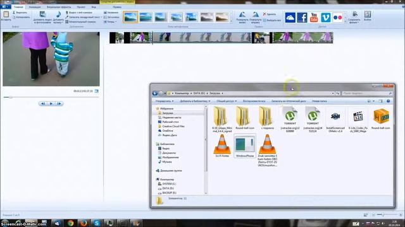The height and width of the screenshot is (227, 405).
Task: Open Explorer help question mark icon
Action: [x=388, y=101]
